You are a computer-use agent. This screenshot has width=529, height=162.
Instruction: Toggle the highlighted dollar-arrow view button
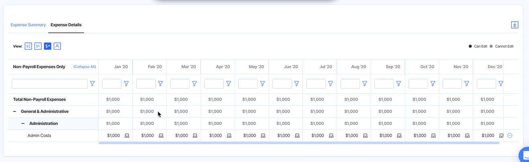click(x=47, y=46)
